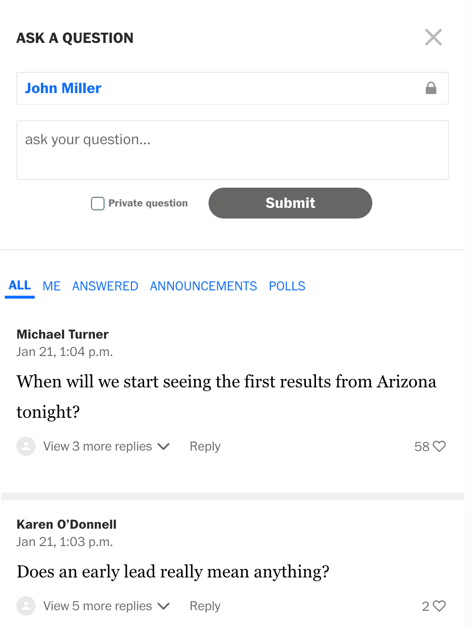Reply to Michael Turner's Arizona question
The height and width of the screenshot is (630, 472).
tap(205, 446)
